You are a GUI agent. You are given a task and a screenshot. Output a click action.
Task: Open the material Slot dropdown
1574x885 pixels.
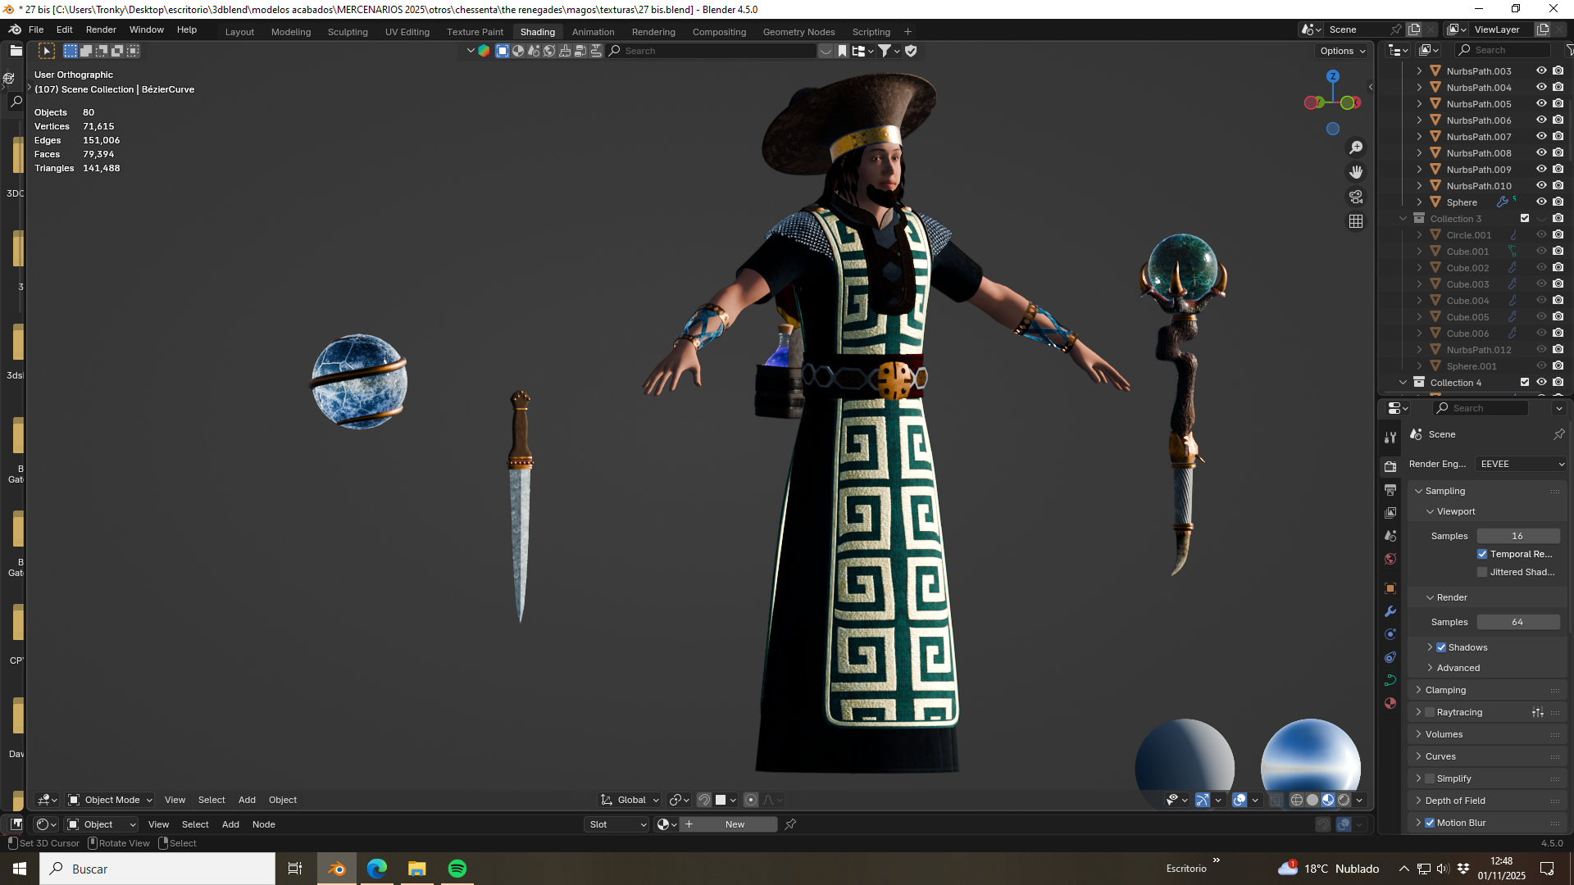tap(617, 824)
